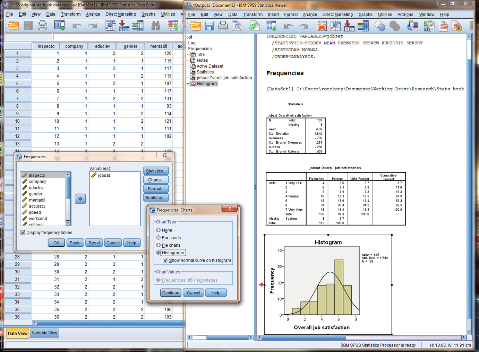
Task: Switch to the Data View tab
Action: [18, 333]
